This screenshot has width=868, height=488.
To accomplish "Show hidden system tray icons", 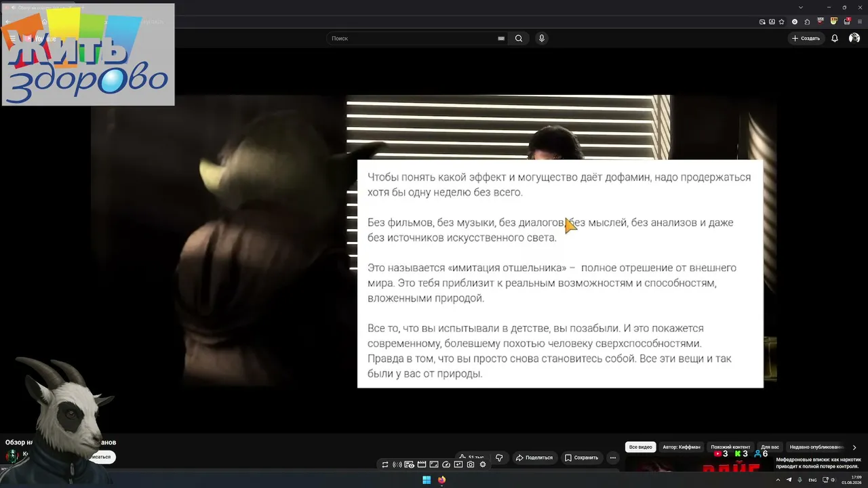I will [x=778, y=480].
